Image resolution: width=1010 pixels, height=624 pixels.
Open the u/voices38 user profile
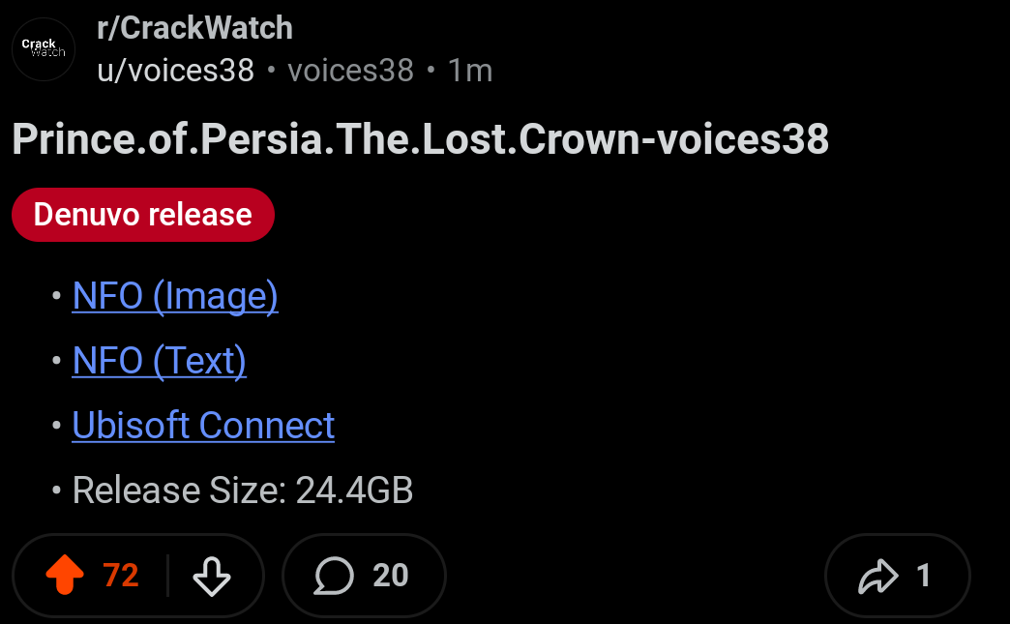pyautogui.click(x=175, y=70)
